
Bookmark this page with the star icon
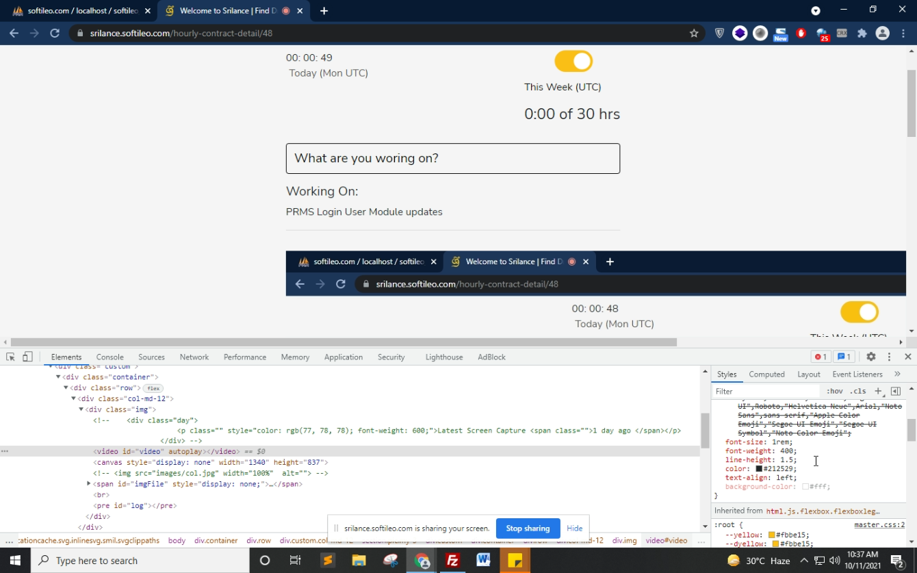[x=694, y=33]
